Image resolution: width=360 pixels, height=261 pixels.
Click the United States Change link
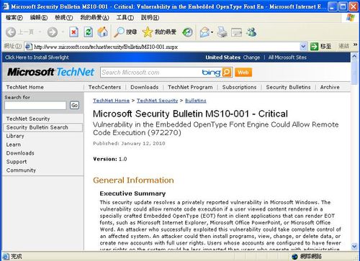pyautogui.click(x=251, y=58)
